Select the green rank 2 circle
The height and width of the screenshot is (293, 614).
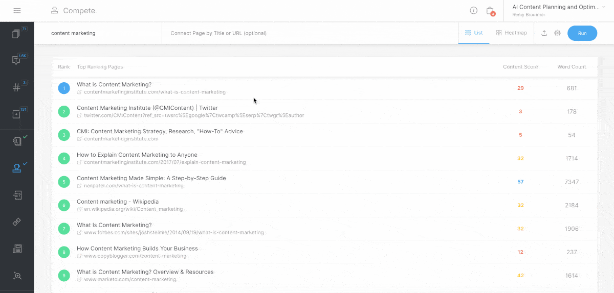pyautogui.click(x=64, y=112)
